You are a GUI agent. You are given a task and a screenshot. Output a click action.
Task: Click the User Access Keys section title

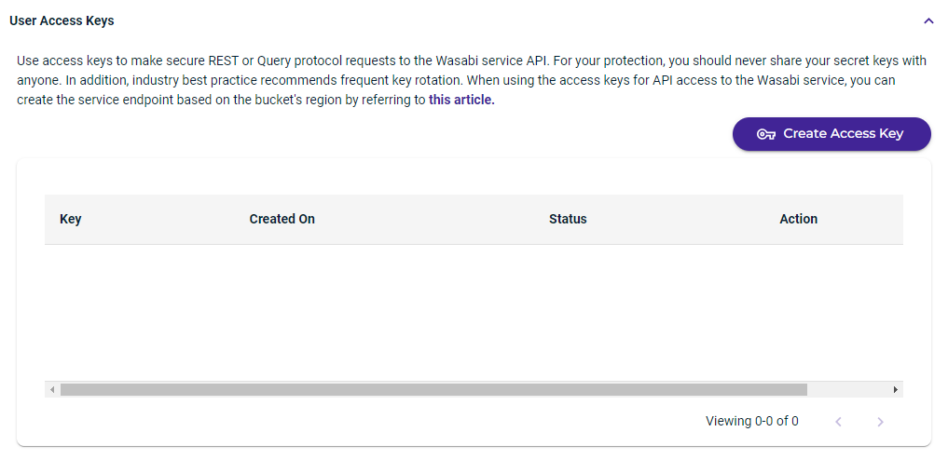pyautogui.click(x=62, y=20)
